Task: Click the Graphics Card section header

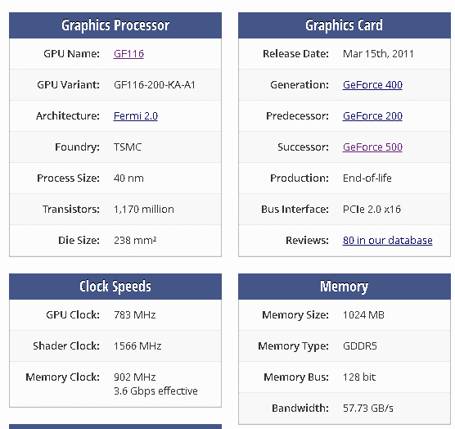Action: tap(345, 25)
